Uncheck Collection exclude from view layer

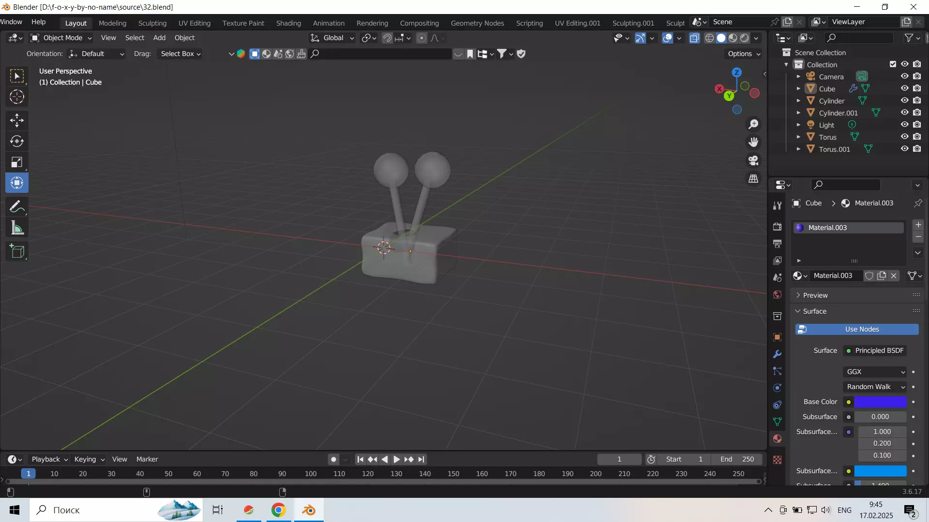click(x=893, y=64)
